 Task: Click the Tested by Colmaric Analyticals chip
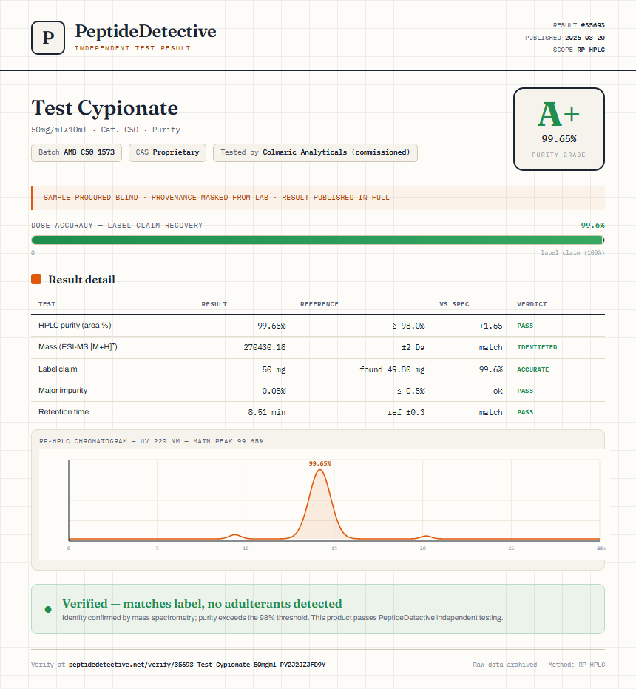pos(315,152)
